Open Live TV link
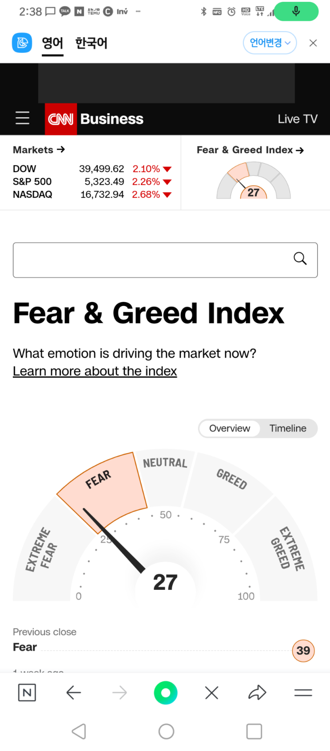 298,119
